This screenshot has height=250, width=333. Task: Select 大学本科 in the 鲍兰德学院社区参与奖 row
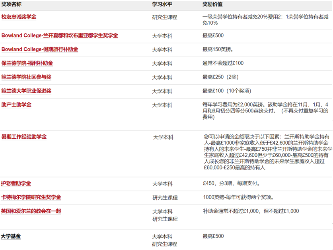pyautogui.click(x=162, y=77)
